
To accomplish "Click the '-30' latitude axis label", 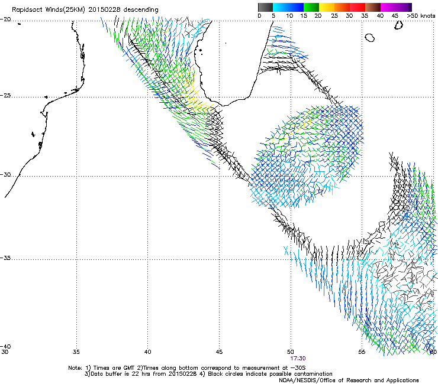I will click(x=5, y=174).
